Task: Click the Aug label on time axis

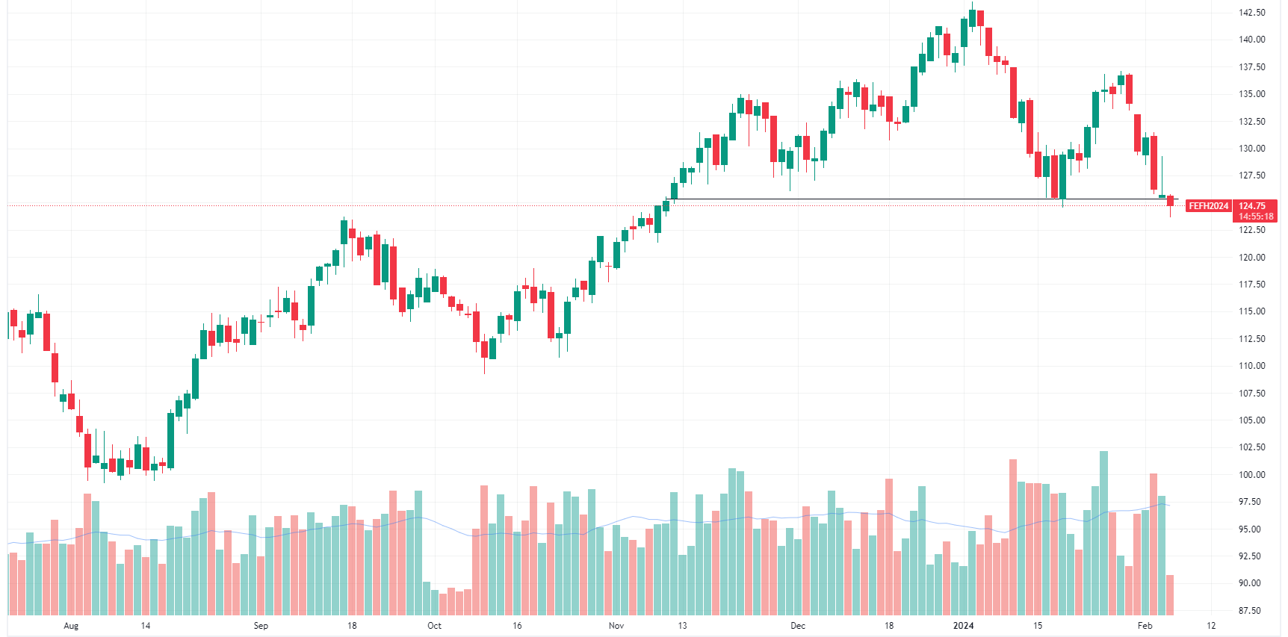Action: (71, 626)
